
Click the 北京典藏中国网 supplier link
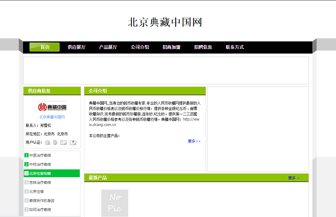[52, 117]
